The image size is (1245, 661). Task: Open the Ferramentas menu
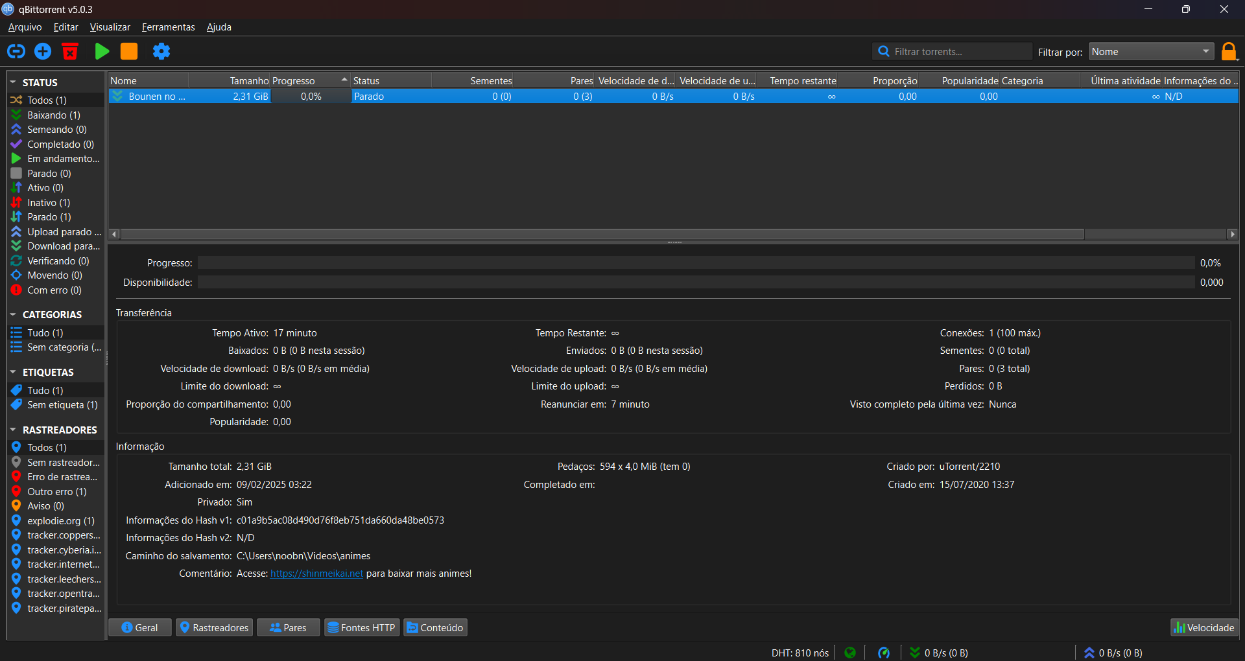click(168, 27)
